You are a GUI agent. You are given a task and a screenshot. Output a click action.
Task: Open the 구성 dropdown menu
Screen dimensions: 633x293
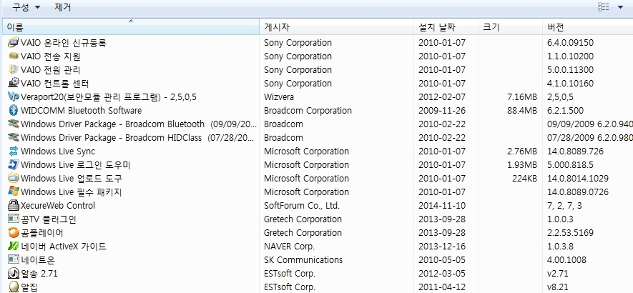pos(26,7)
